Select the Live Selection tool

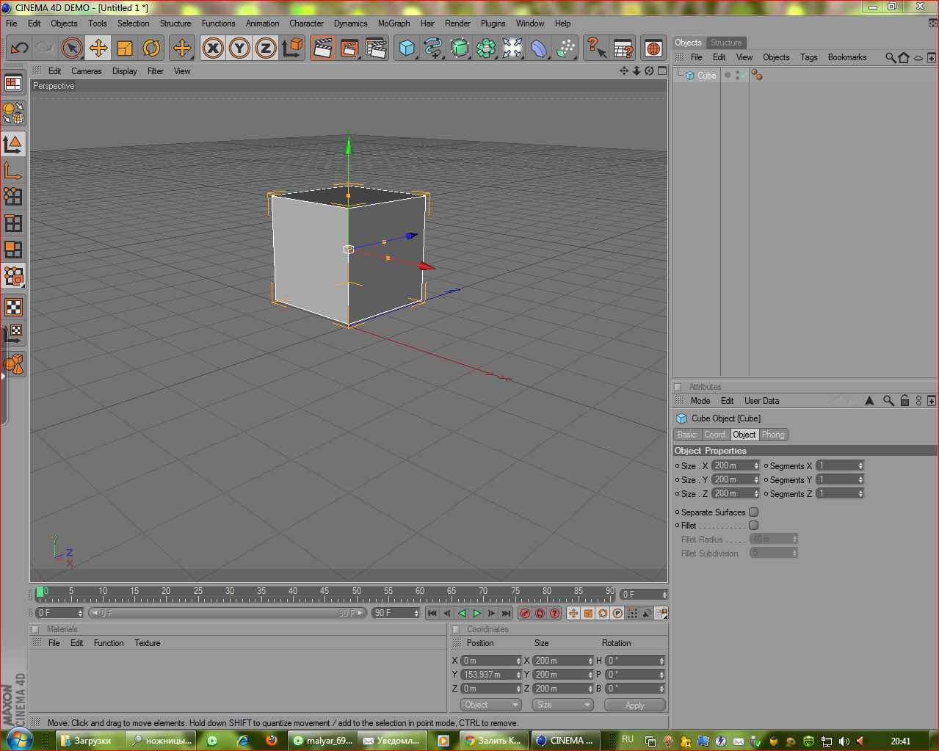click(71, 48)
